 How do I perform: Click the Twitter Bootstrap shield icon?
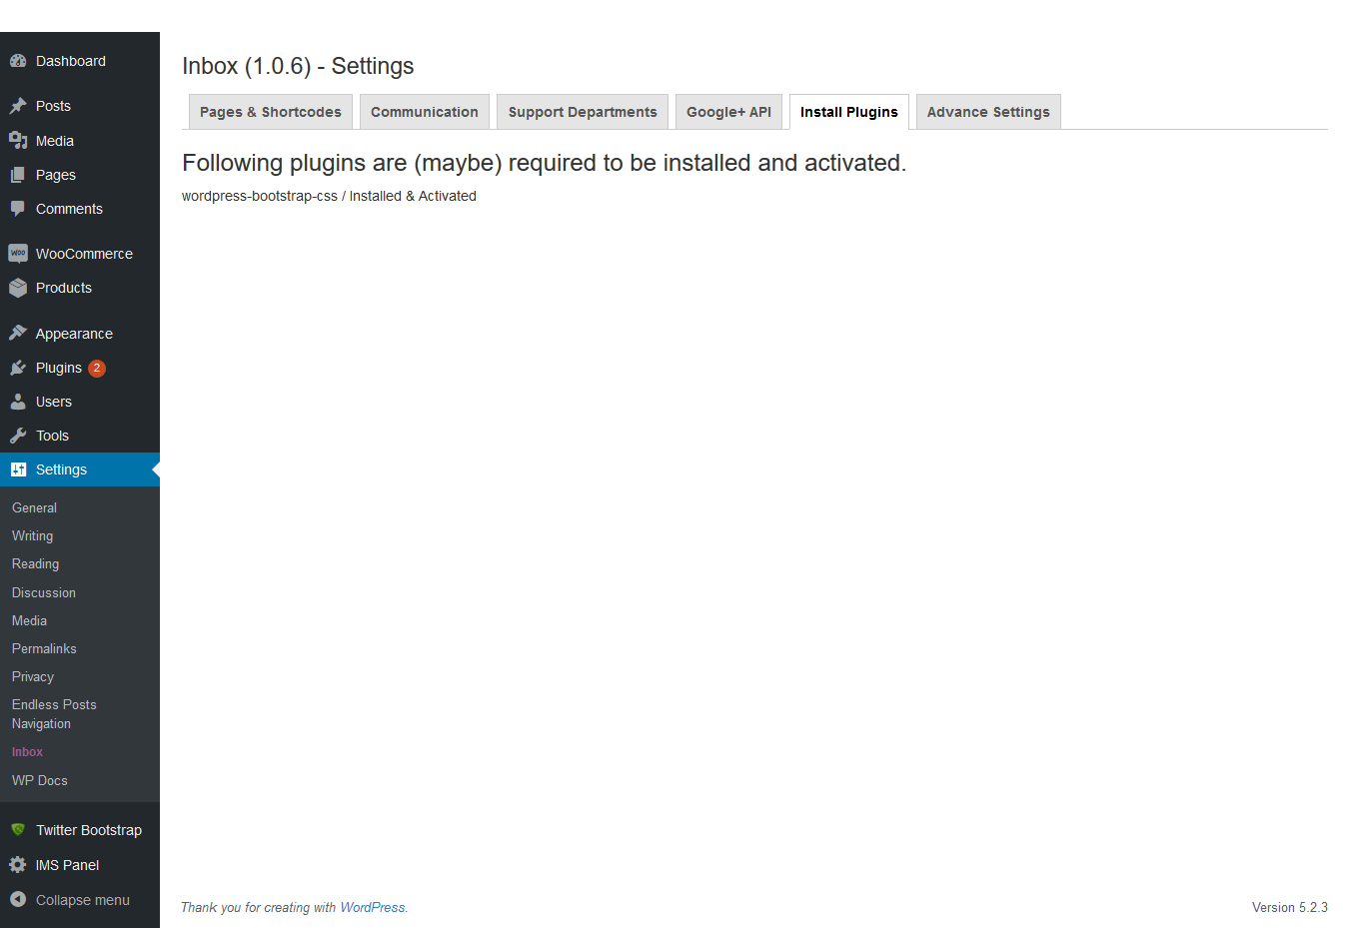pyautogui.click(x=18, y=830)
